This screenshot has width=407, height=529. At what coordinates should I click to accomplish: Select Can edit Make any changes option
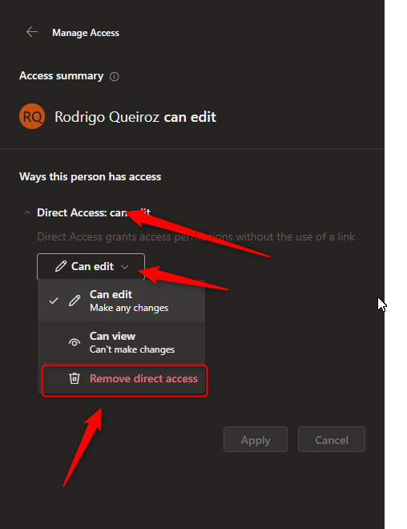[x=122, y=301]
